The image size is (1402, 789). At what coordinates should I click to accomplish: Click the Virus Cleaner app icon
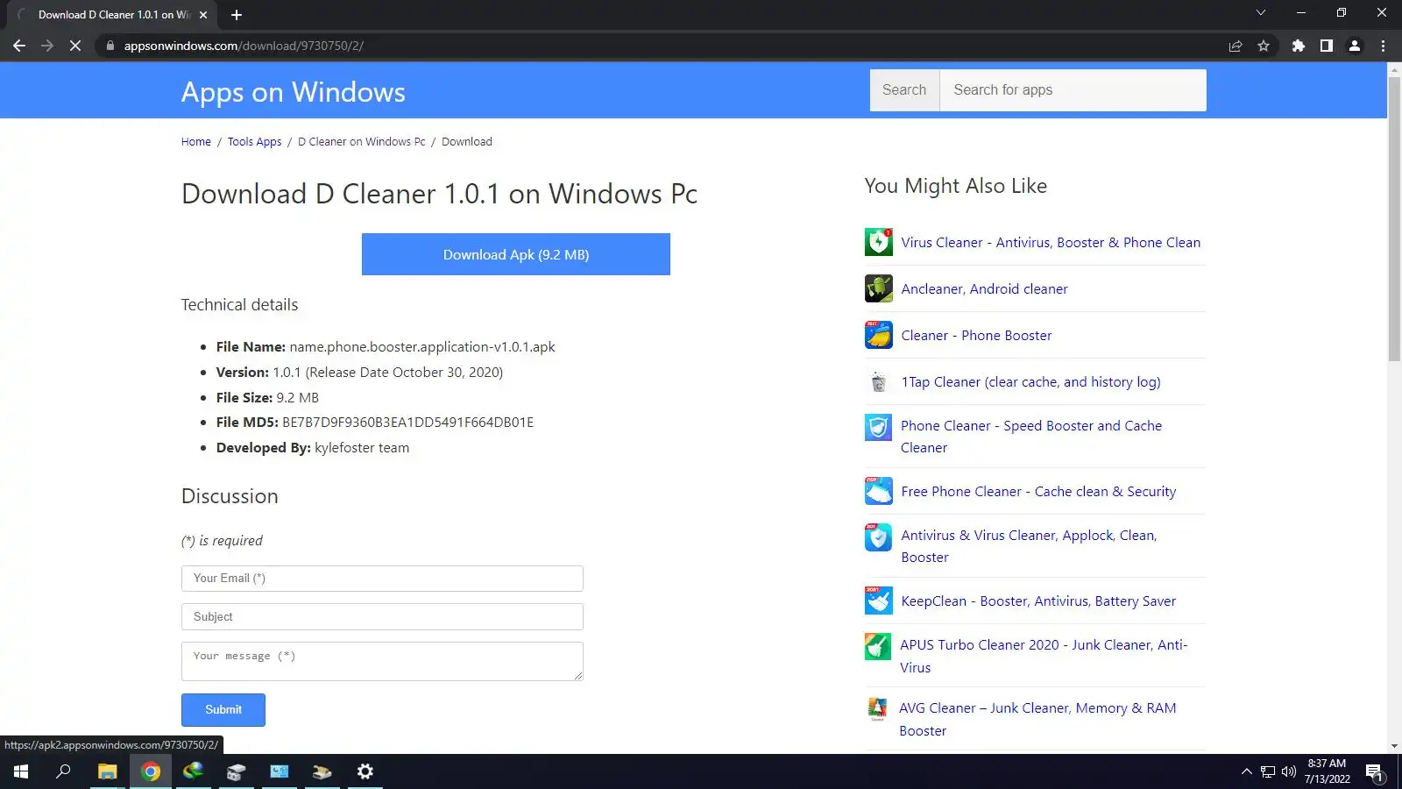tap(878, 242)
